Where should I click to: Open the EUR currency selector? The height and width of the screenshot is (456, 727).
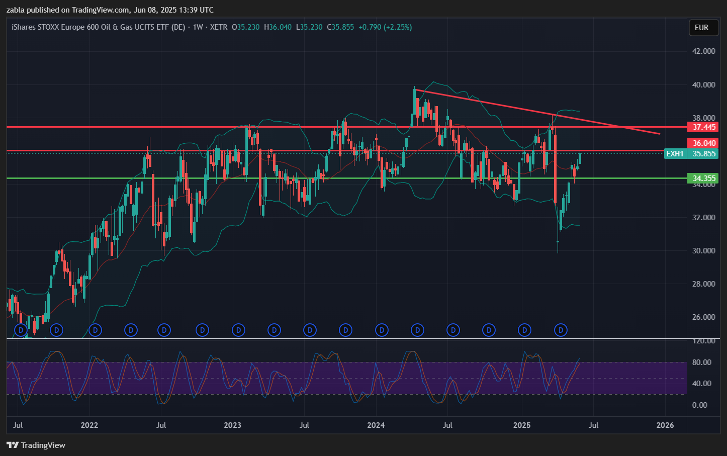click(701, 28)
